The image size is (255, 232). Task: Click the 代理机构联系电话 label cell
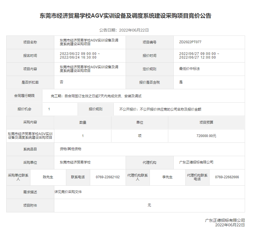(x=197, y=177)
